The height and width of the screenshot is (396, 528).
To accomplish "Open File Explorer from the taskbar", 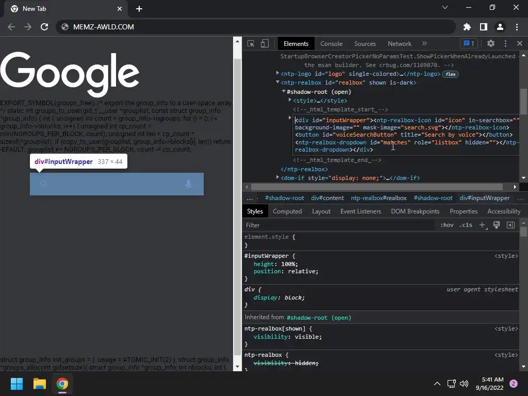I will point(39,384).
